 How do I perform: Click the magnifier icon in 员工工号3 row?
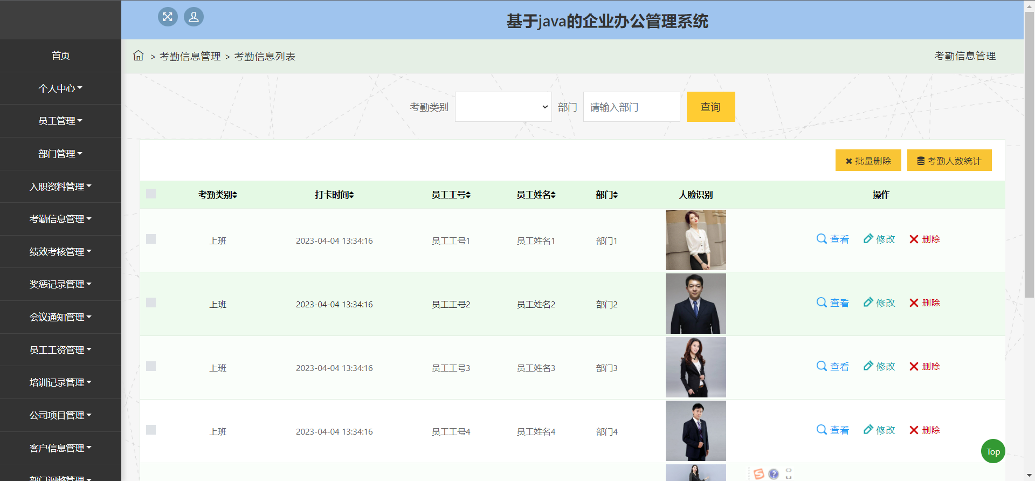click(822, 366)
